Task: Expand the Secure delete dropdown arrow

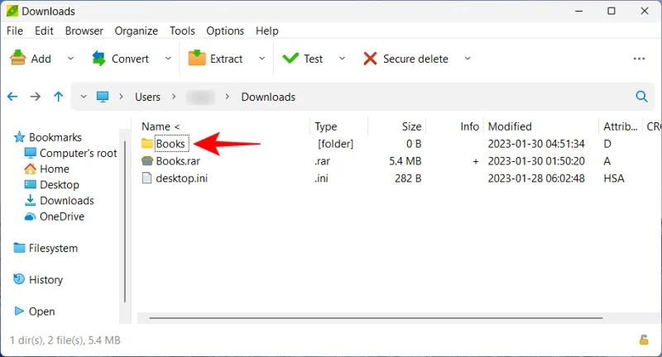Action: coord(468,59)
